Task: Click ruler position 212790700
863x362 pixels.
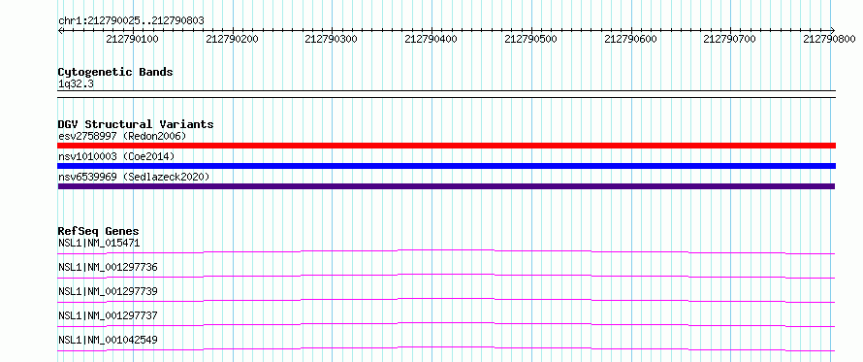Action: pyautogui.click(x=730, y=39)
